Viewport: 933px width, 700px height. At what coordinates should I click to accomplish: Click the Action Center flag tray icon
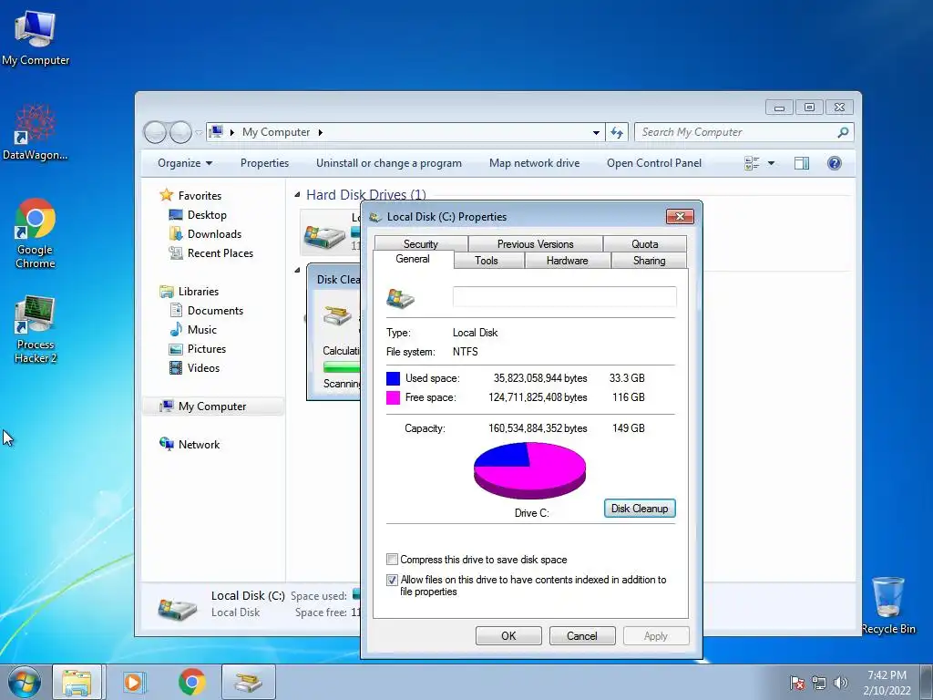pyautogui.click(x=796, y=683)
